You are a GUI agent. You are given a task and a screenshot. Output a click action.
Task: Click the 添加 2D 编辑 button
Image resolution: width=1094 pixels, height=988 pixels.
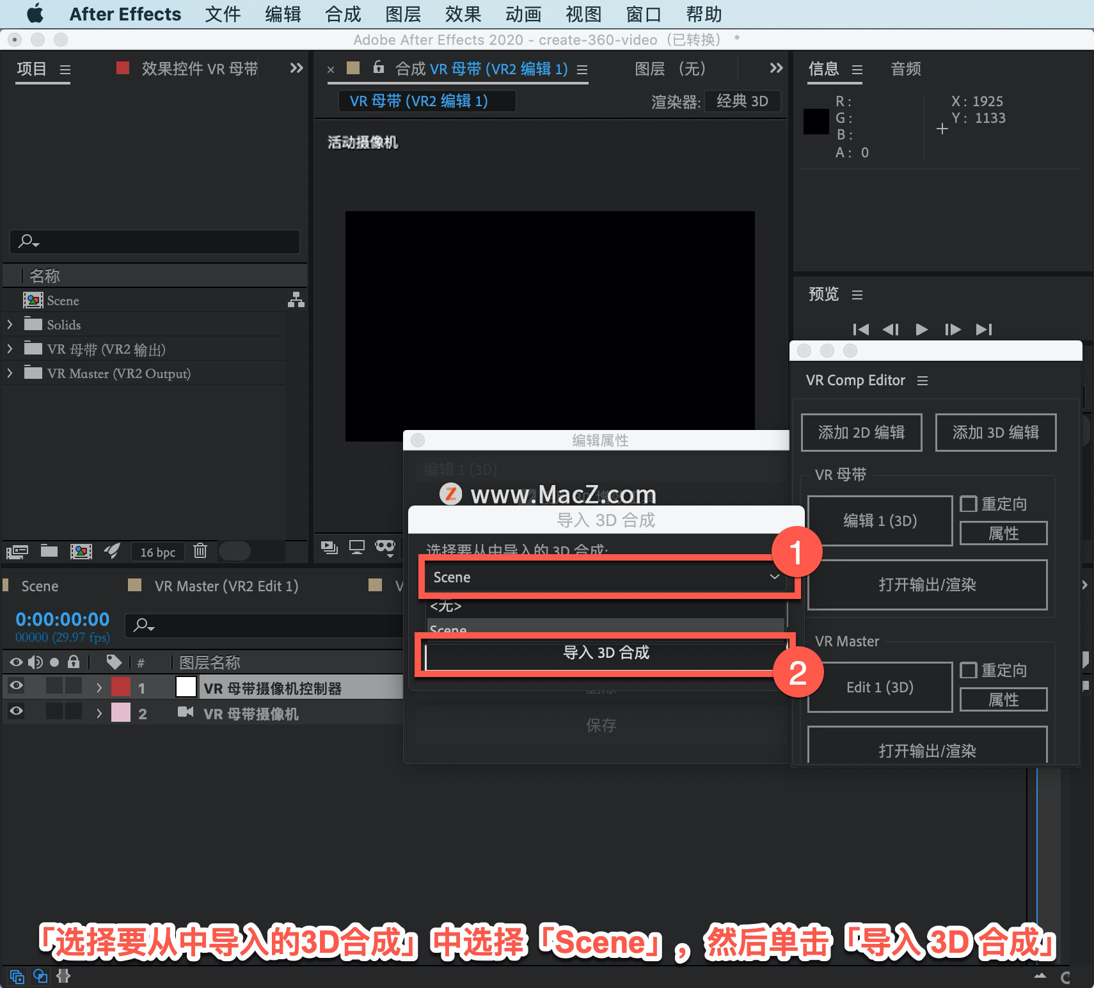pyautogui.click(x=861, y=433)
